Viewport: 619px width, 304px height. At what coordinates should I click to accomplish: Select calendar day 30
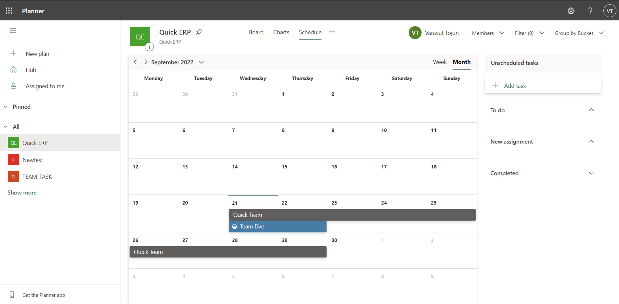[x=334, y=240]
